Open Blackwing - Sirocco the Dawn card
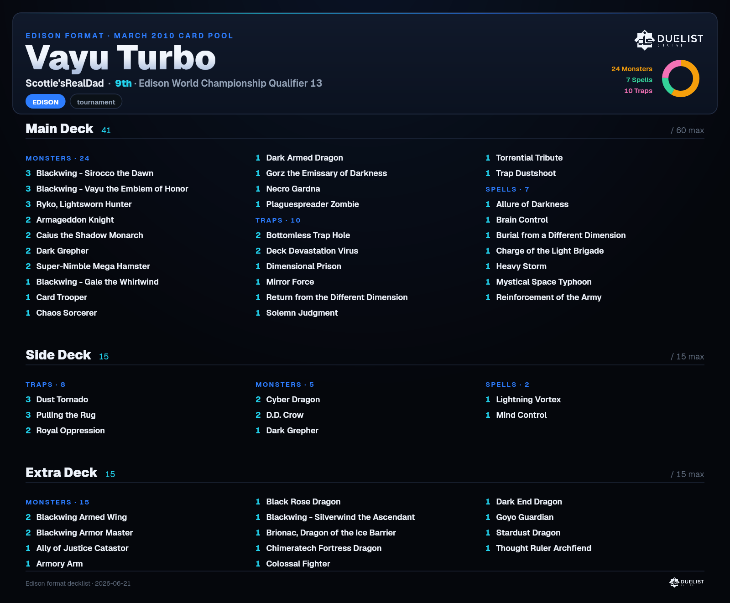Viewport: 730px width, 603px height. 95,173
